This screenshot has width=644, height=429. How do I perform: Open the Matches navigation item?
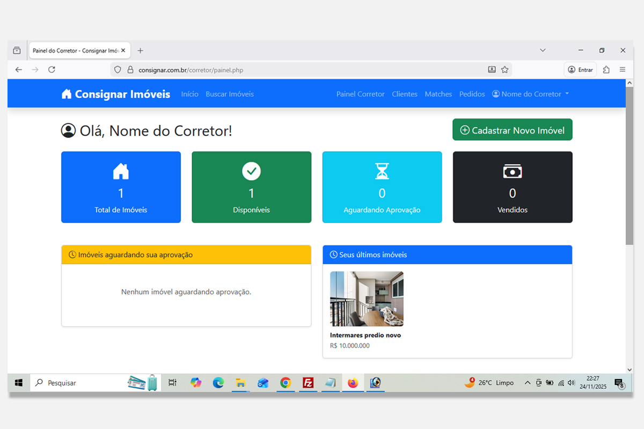click(438, 94)
